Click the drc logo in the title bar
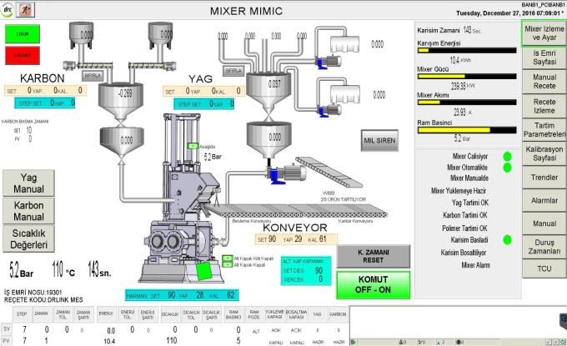The height and width of the screenshot is (346, 567). (x=7, y=10)
